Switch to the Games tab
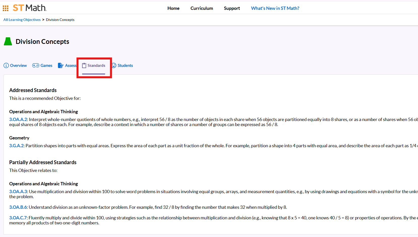This screenshot has height=237, width=418. point(46,66)
